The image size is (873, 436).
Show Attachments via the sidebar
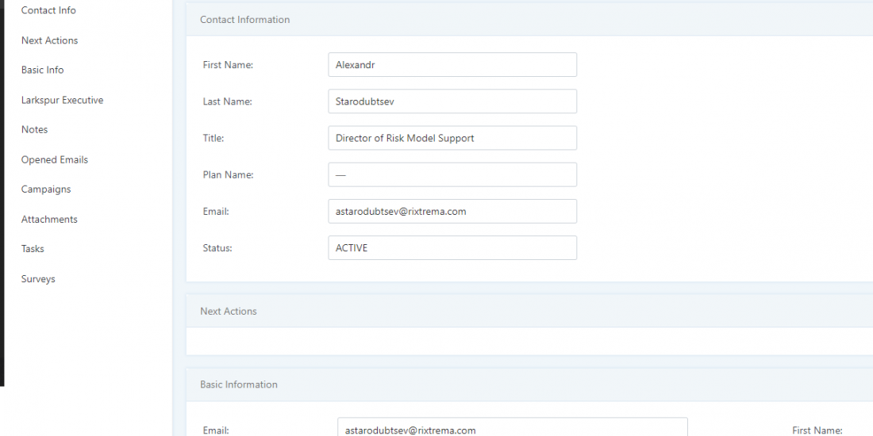49,219
